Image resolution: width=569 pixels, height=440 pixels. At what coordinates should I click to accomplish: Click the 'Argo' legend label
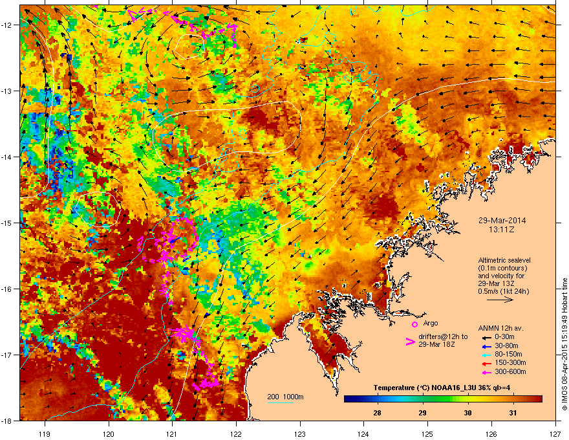point(431,323)
